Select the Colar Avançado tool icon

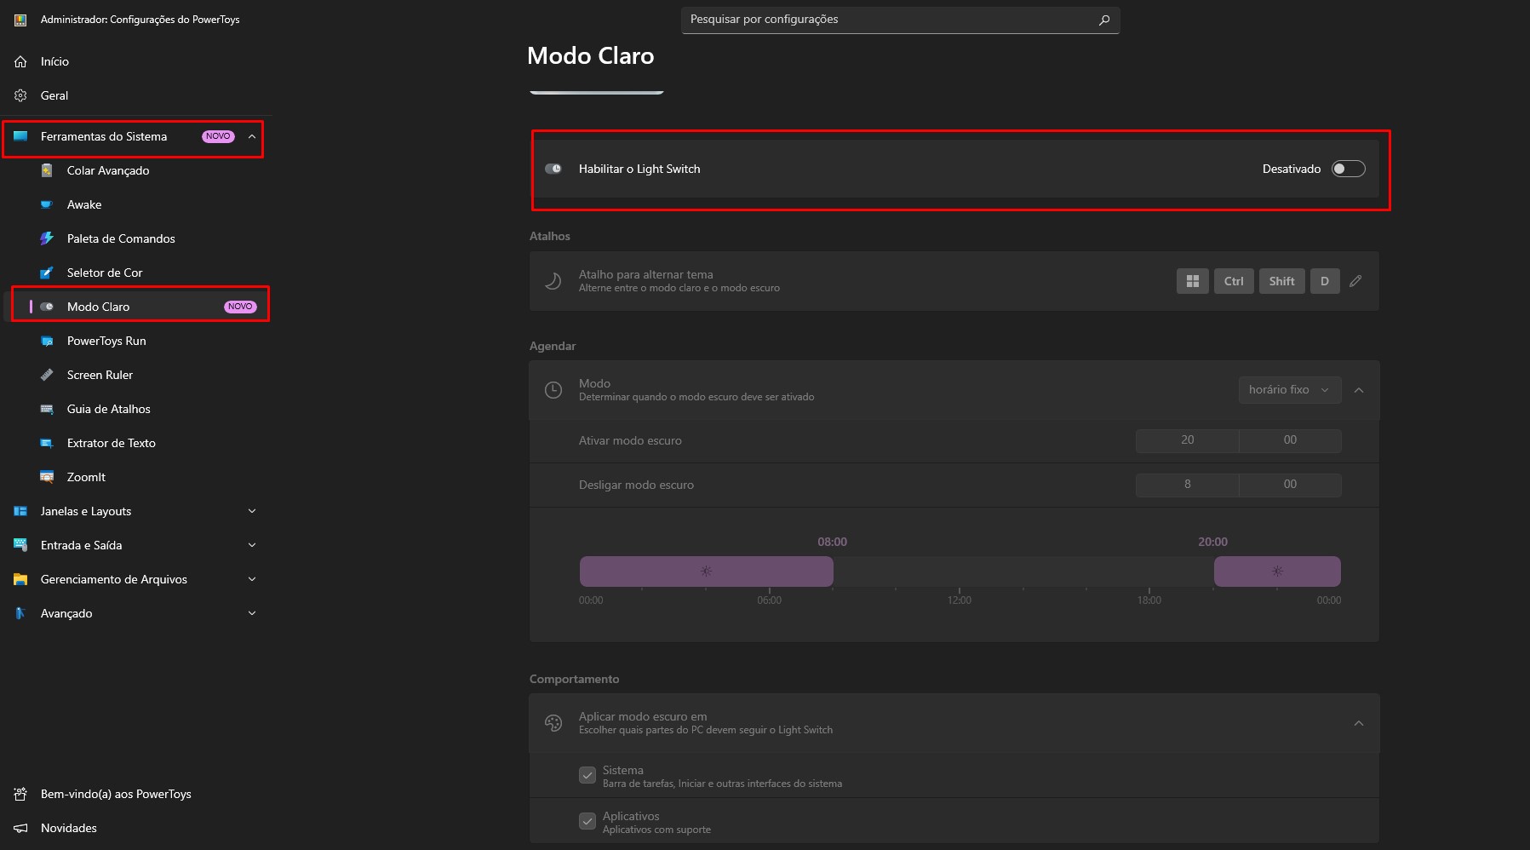tap(49, 169)
